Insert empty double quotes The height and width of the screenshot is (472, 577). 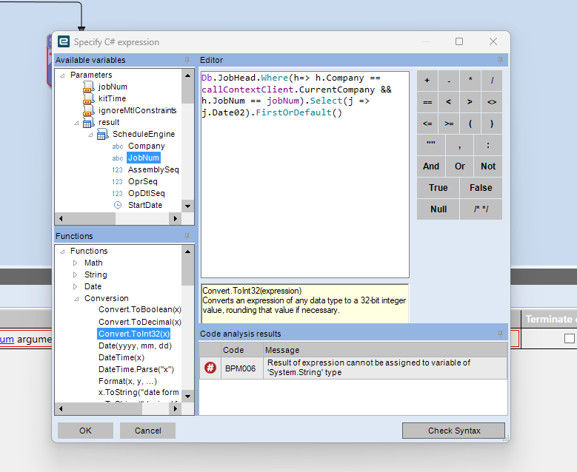pos(431,145)
